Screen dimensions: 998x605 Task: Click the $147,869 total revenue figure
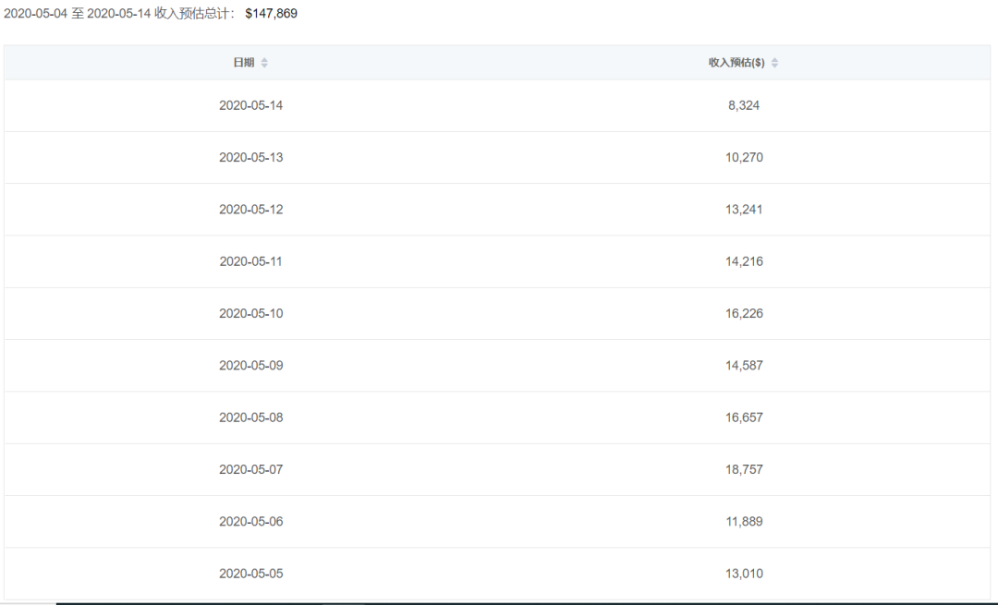(x=271, y=14)
